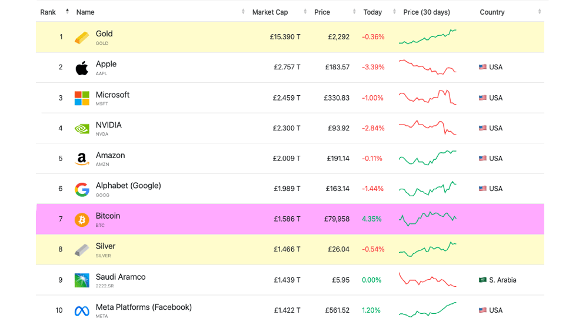The height and width of the screenshot is (325, 579).
Task: Click the Apple logo icon
Action: [x=82, y=68]
